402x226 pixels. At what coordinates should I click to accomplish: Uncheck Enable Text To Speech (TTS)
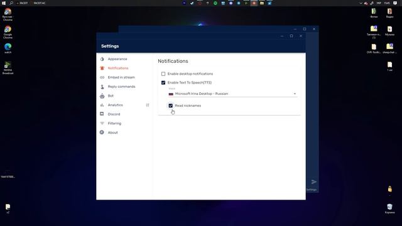163,82
